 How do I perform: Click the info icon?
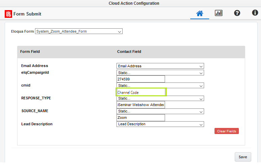point(255,13)
